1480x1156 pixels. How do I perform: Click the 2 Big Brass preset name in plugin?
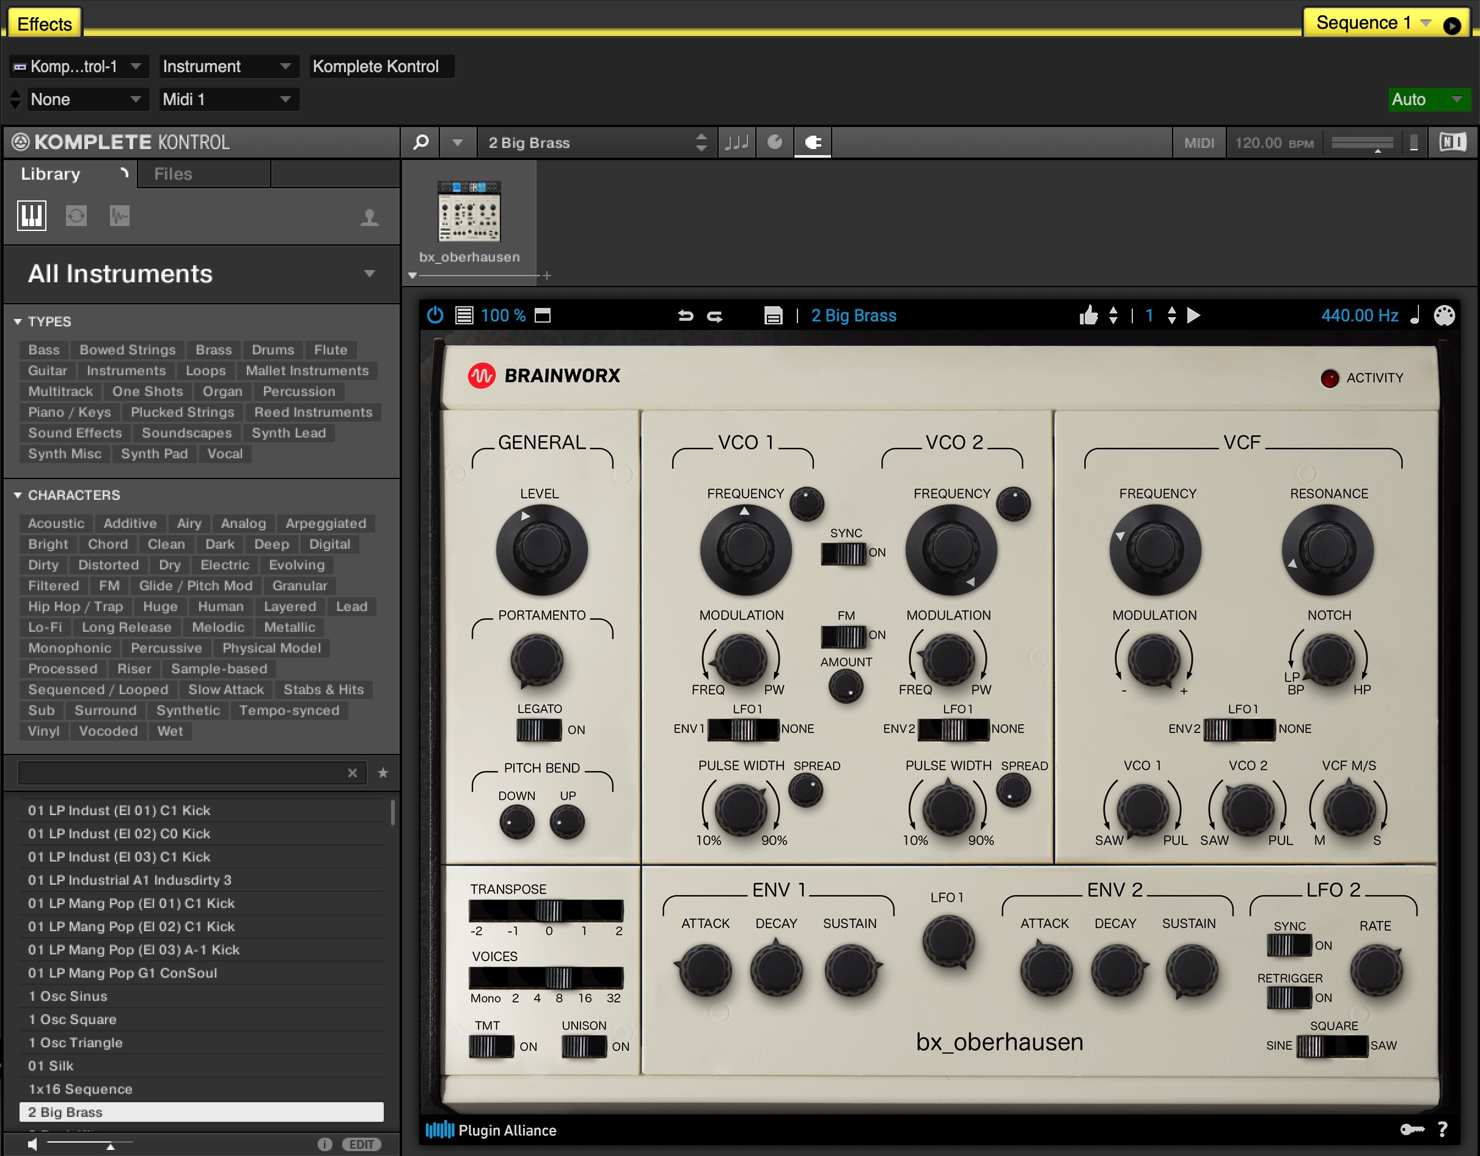click(854, 316)
